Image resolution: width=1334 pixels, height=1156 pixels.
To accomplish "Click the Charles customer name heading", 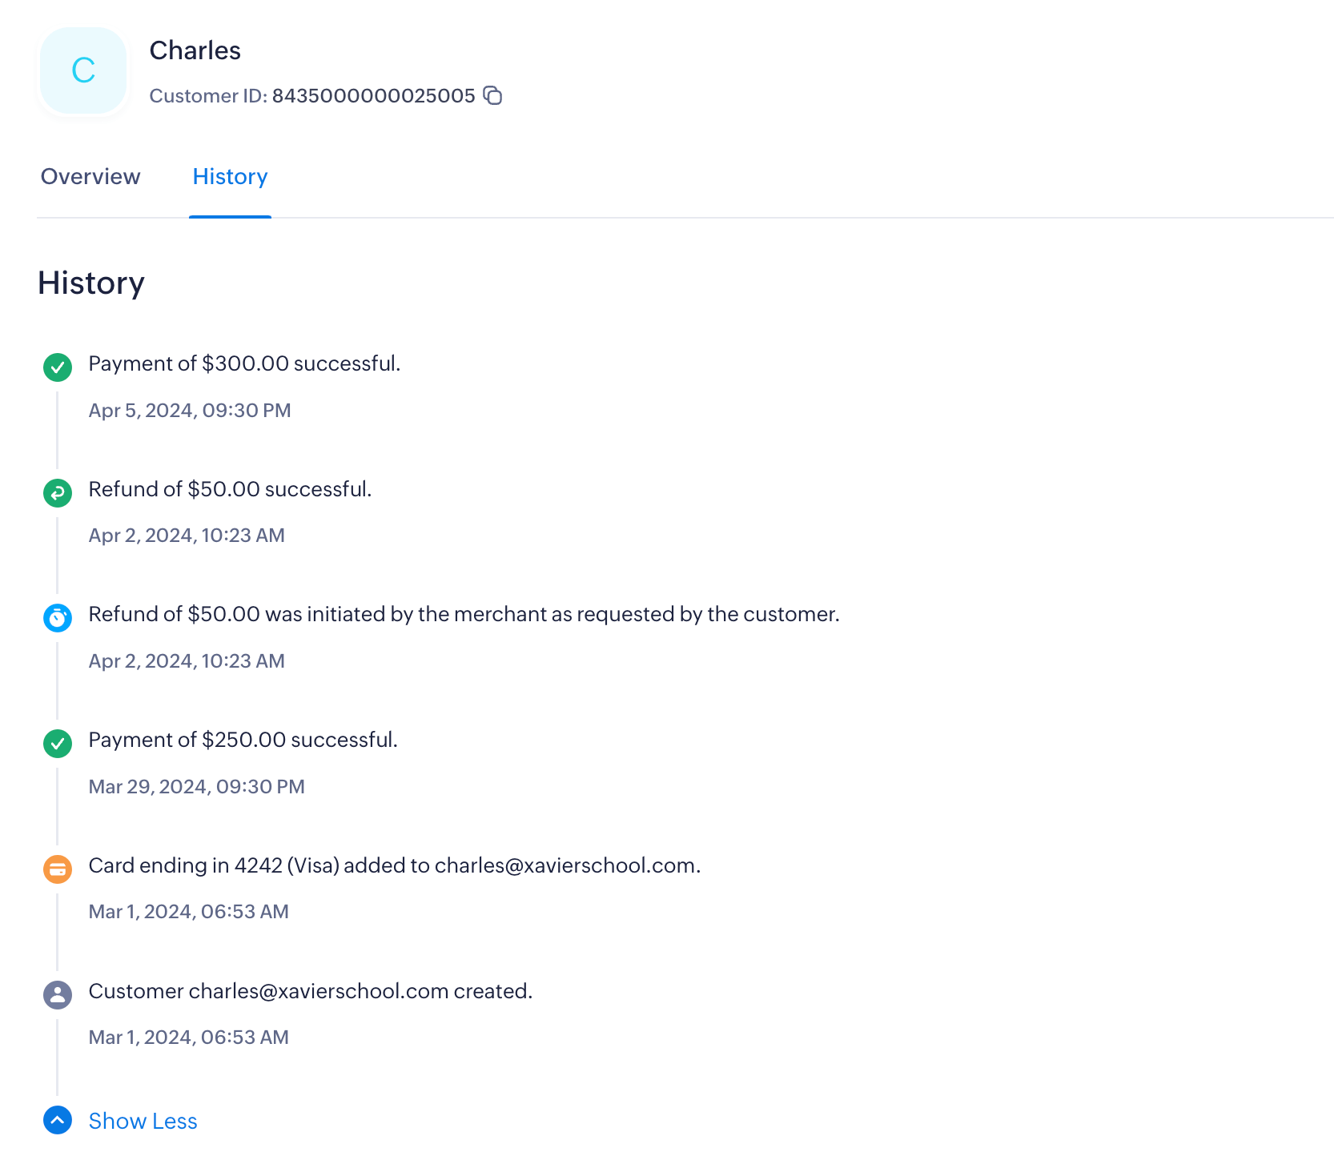I will 195,50.
